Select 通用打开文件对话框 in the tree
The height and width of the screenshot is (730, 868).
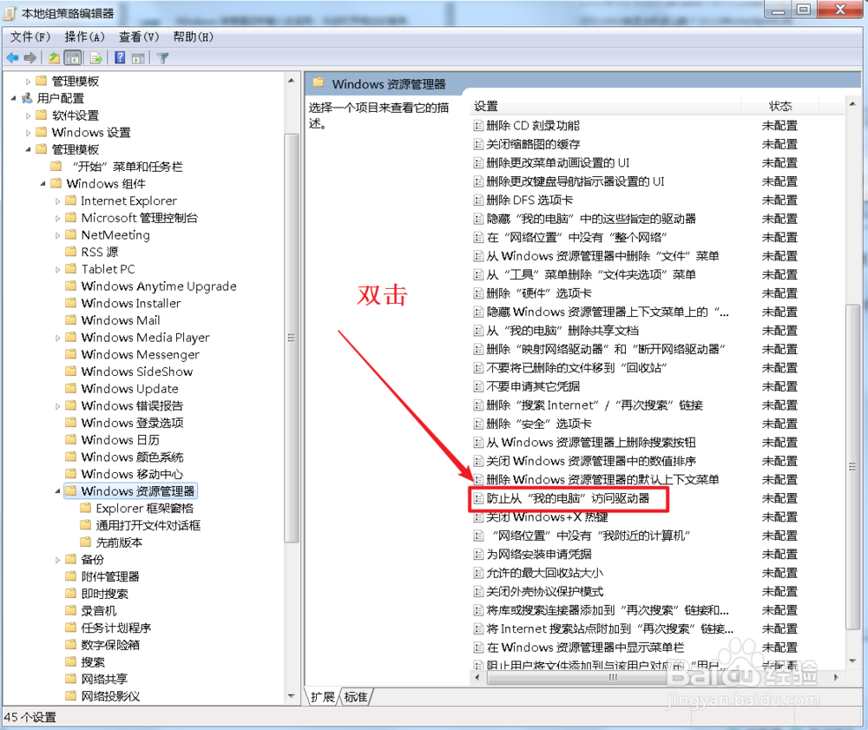point(148,525)
